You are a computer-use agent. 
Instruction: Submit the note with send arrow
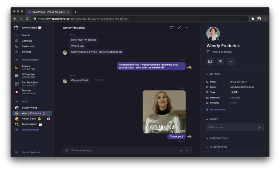tap(260, 127)
